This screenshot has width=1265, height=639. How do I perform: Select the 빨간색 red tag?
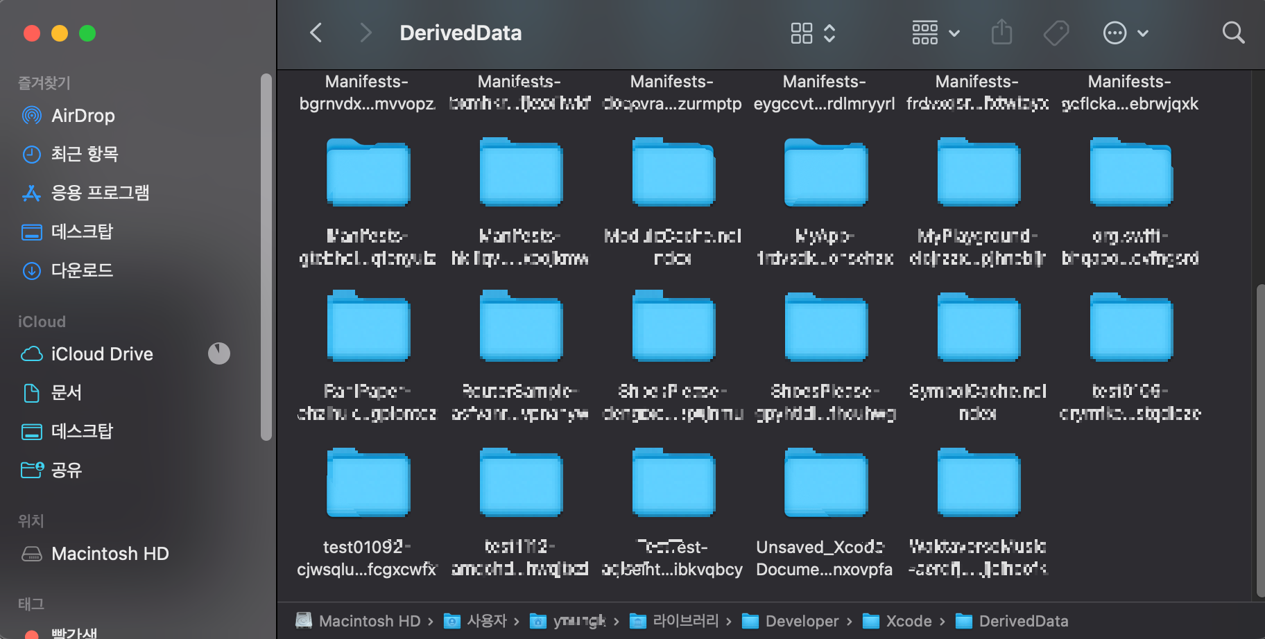62,633
